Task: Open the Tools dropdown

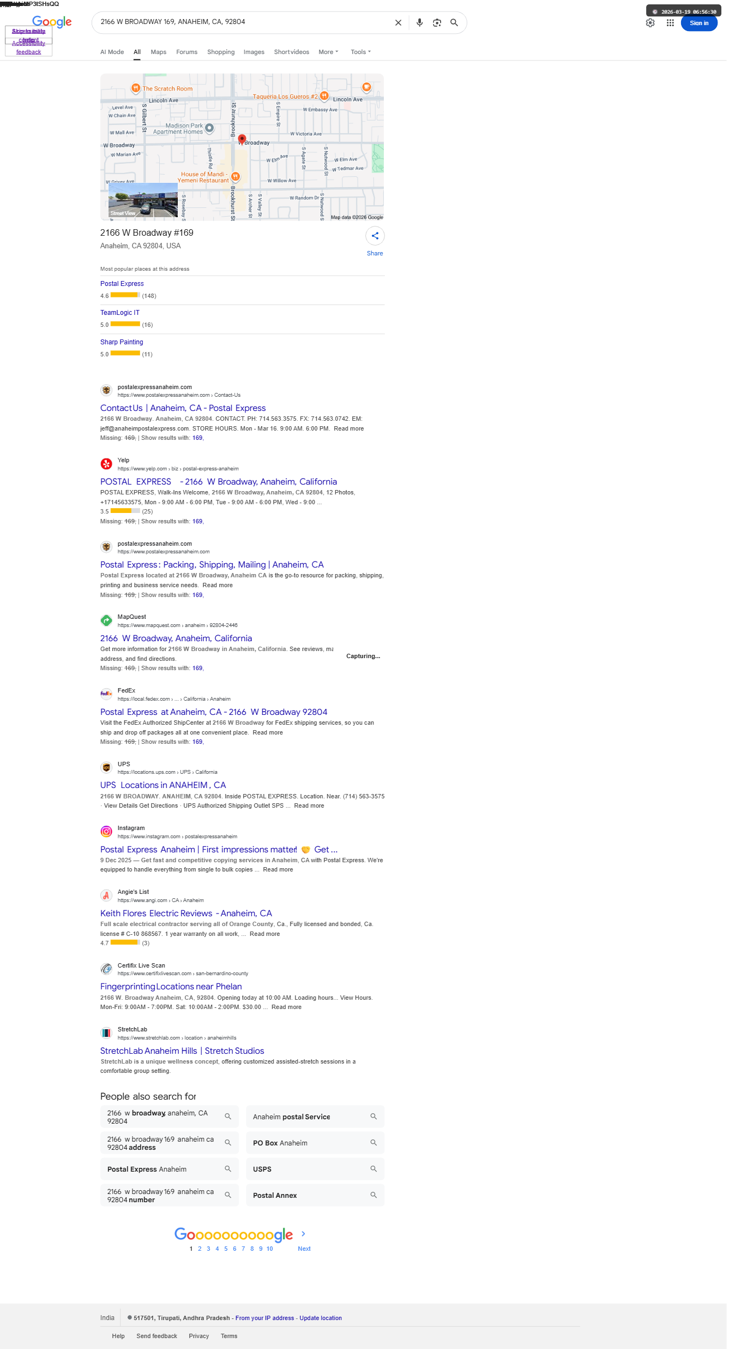Action: point(360,52)
